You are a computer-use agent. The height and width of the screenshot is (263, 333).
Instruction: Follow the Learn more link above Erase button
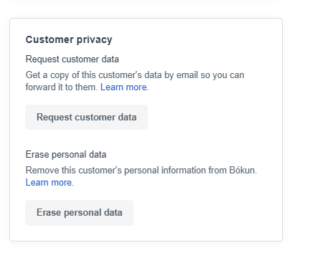pos(50,183)
